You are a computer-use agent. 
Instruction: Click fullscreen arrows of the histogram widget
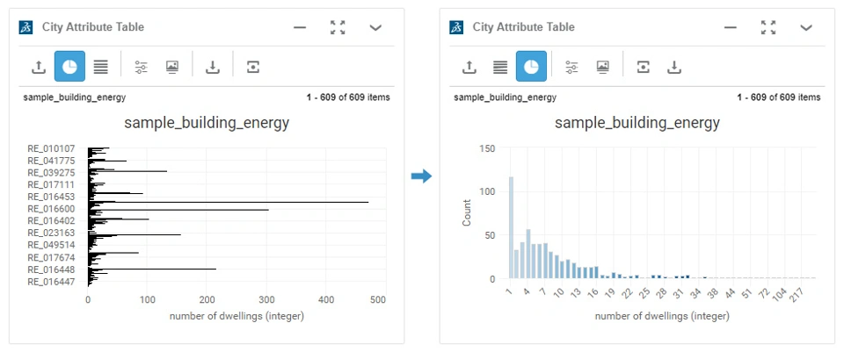pos(768,27)
